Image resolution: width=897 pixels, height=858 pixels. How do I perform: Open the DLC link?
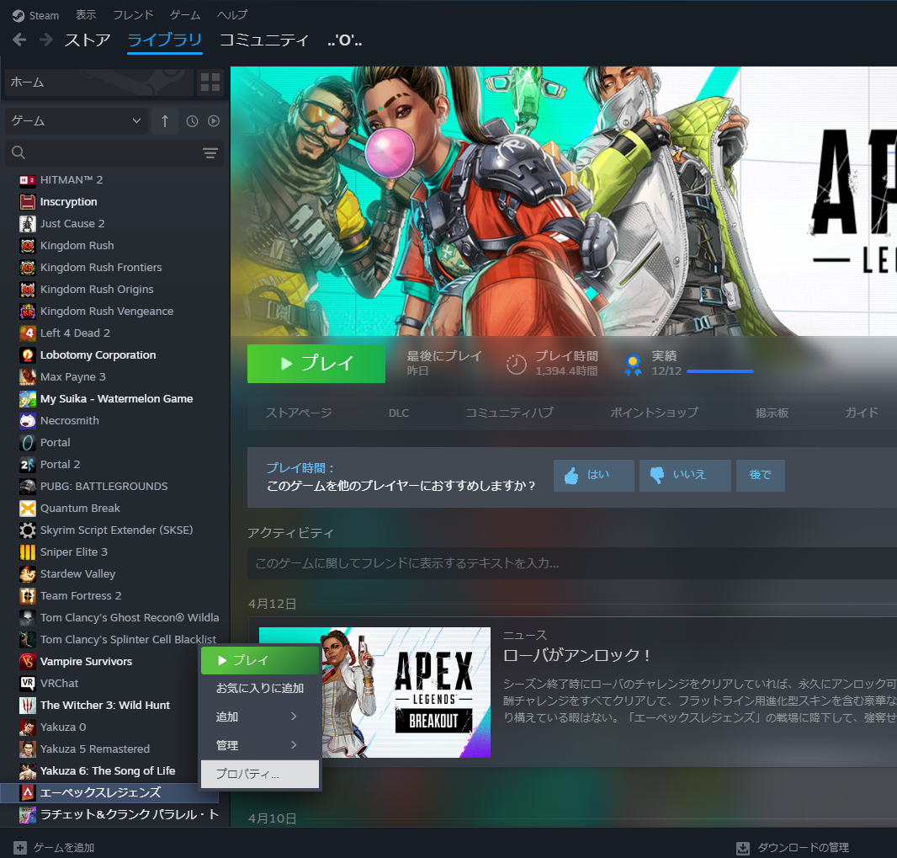399,413
